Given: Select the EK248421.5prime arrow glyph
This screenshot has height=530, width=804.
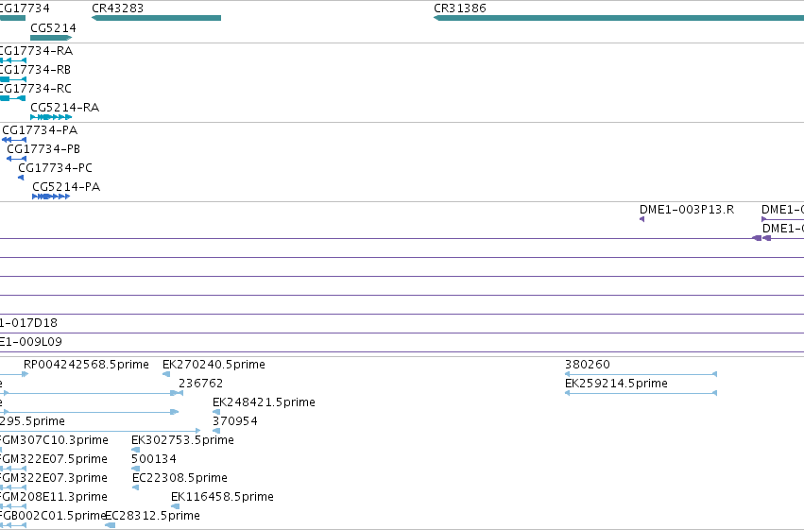Looking at the screenshot, I should pyautogui.click(x=216, y=412).
